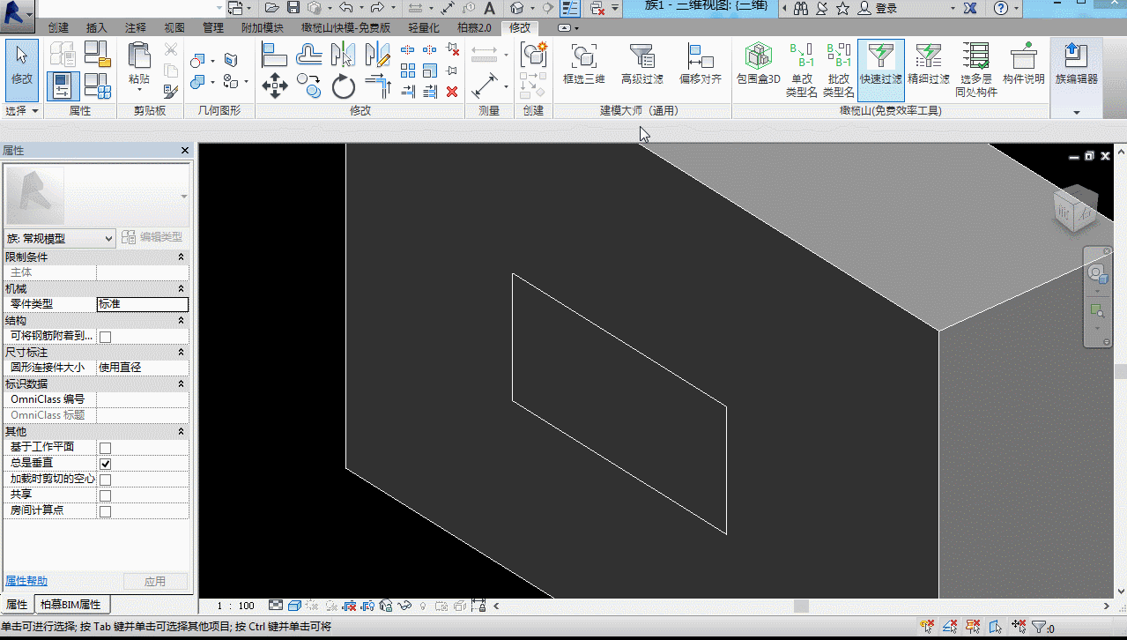The height and width of the screenshot is (640, 1127).
Task: Open the 橄榄山快模-免费版 tab
Action: (x=345, y=28)
